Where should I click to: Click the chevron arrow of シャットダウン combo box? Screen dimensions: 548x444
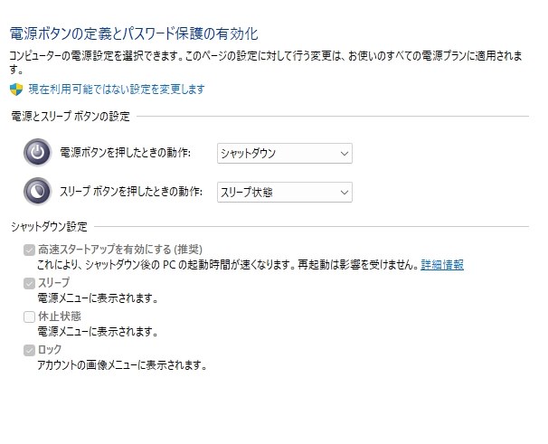[345, 154]
